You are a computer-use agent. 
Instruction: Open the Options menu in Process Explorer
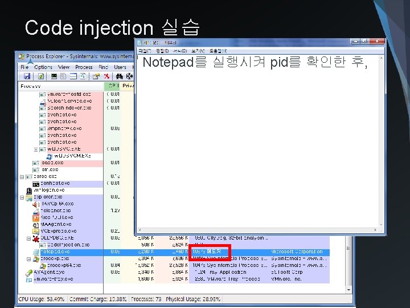click(43, 67)
